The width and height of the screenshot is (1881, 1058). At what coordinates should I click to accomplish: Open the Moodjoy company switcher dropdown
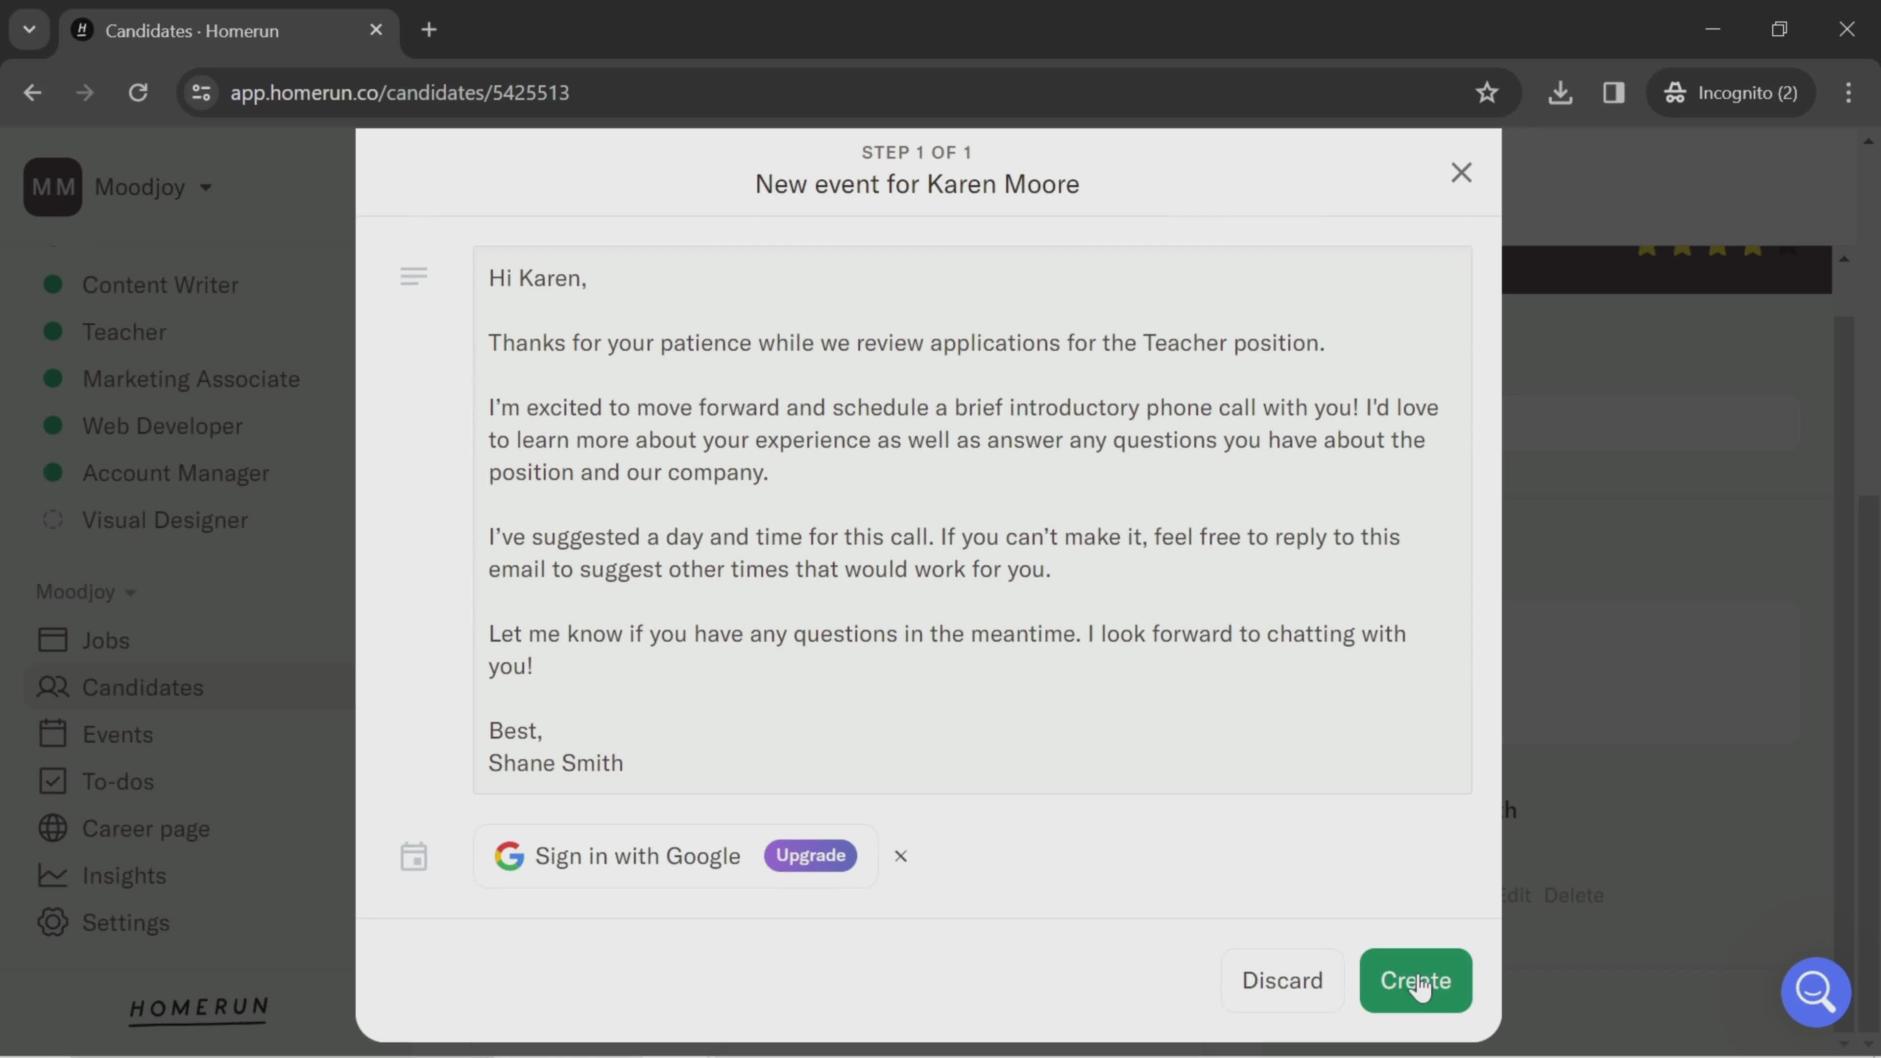tap(153, 187)
